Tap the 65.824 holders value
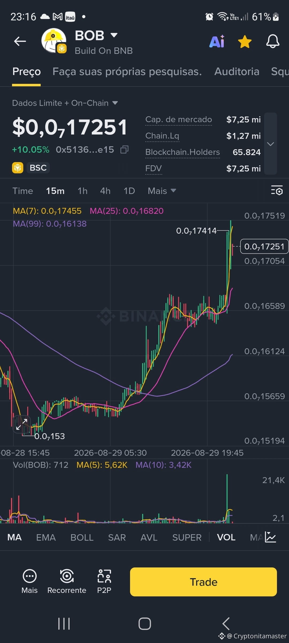This screenshot has width=289, height=643. click(x=246, y=152)
